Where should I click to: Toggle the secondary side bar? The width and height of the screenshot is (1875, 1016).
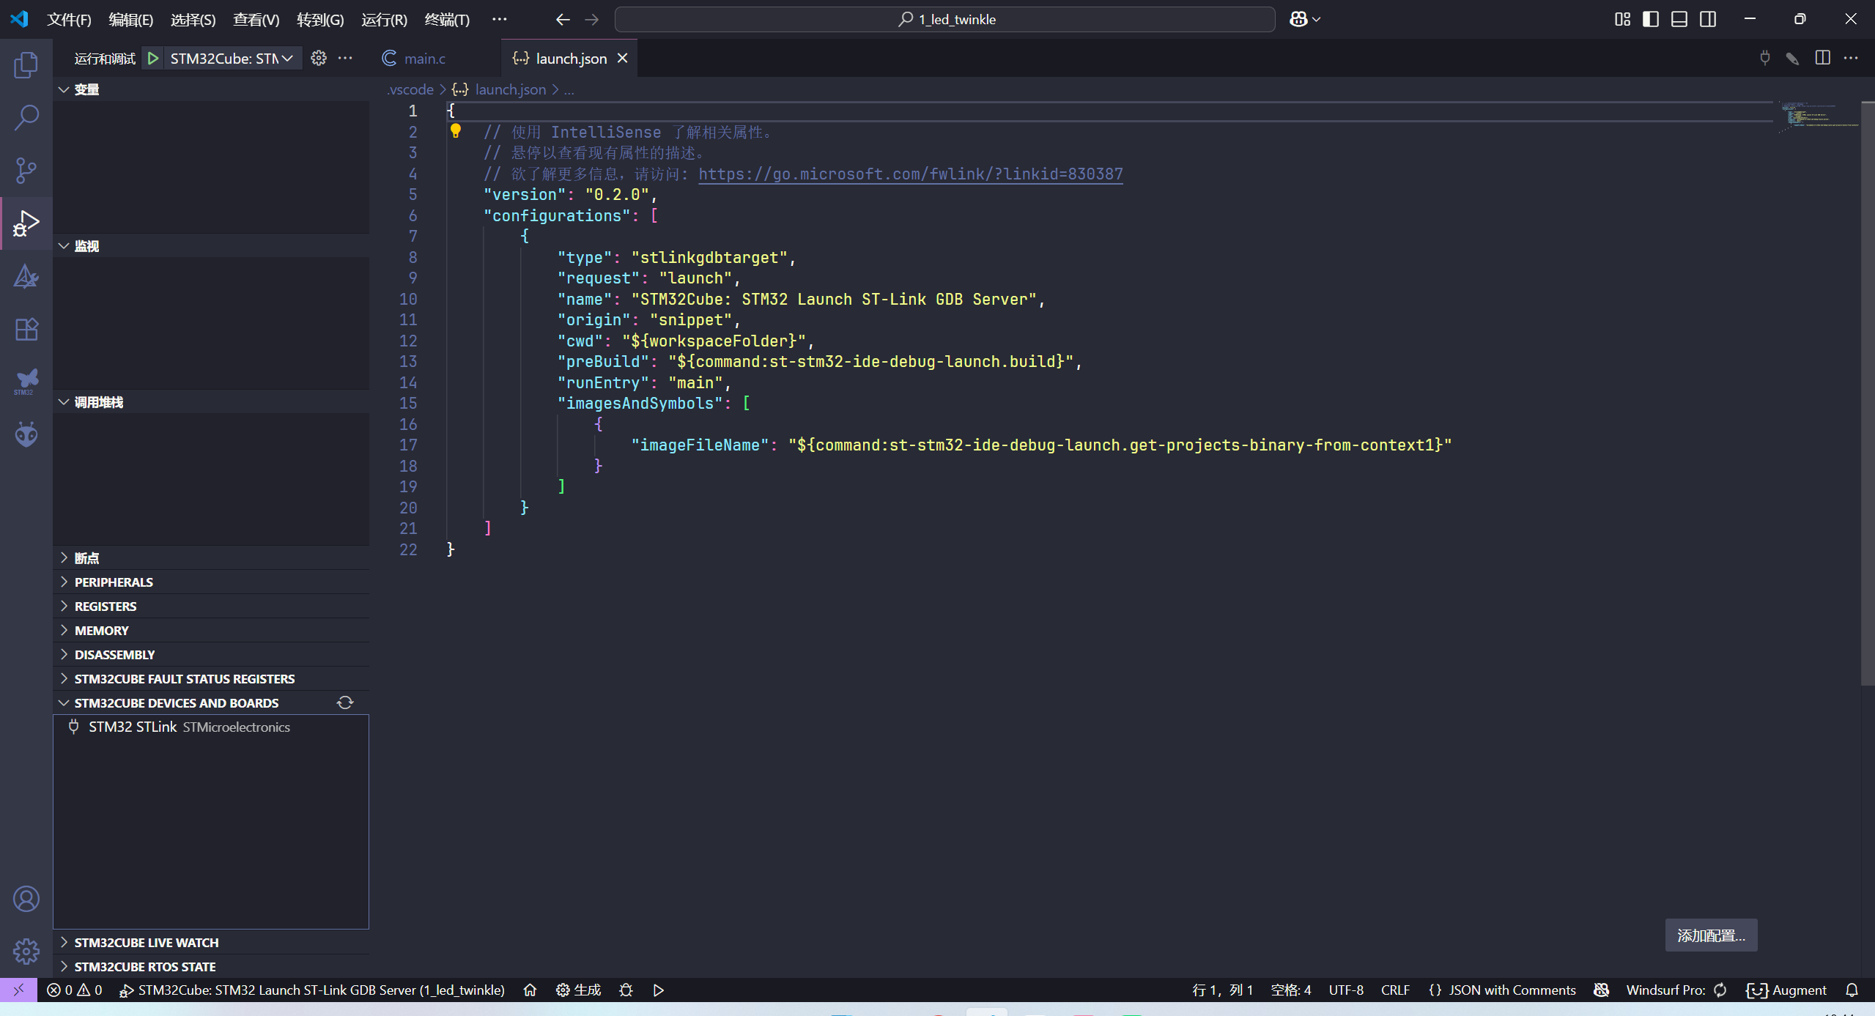pos(1708,18)
